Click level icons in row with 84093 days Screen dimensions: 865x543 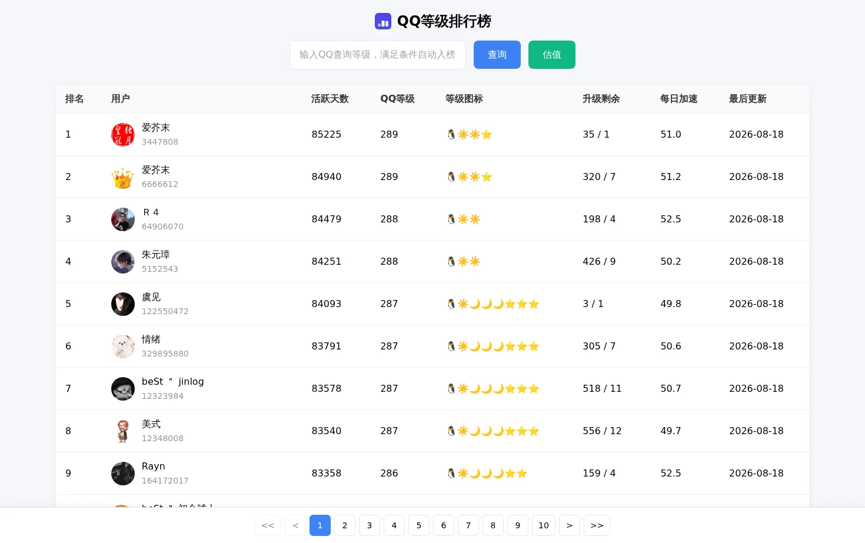pos(493,304)
